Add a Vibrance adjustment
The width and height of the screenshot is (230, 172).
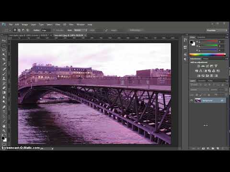216,66
